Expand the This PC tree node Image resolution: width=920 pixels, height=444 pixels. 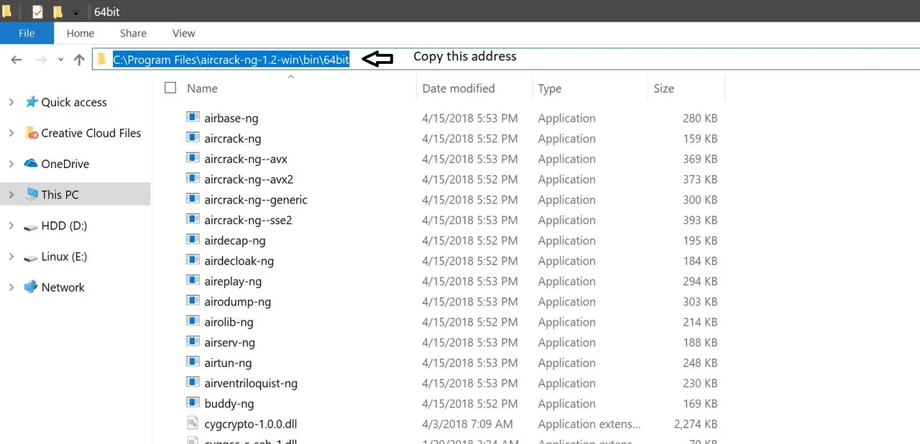11,195
